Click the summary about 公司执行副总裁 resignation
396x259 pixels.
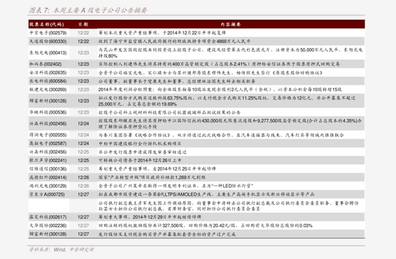coord(228,206)
